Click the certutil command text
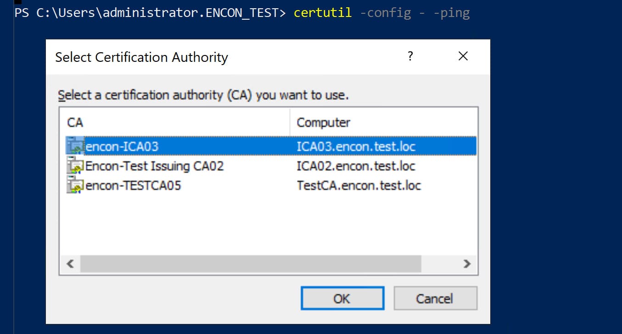The height and width of the screenshot is (334, 622). (x=323, y=12)
